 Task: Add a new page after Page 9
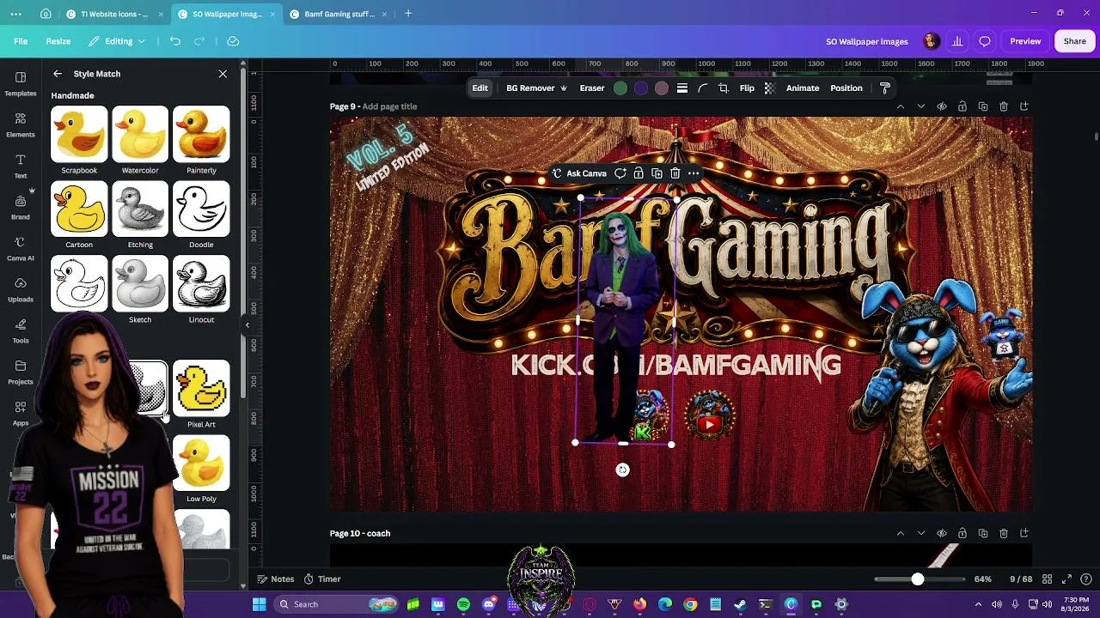pyautogui.click(x=1024, y=106)
